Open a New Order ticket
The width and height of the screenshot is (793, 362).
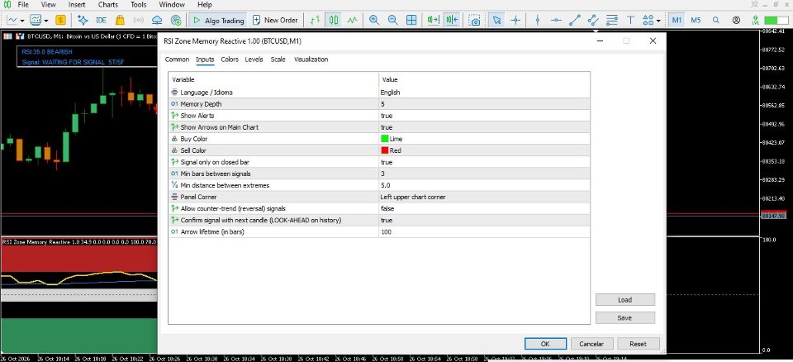275,21
